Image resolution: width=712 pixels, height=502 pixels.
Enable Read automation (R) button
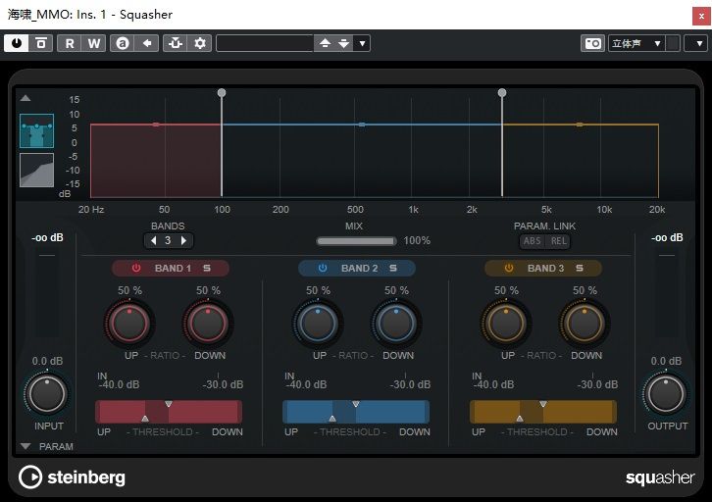(x=70, y=43)
